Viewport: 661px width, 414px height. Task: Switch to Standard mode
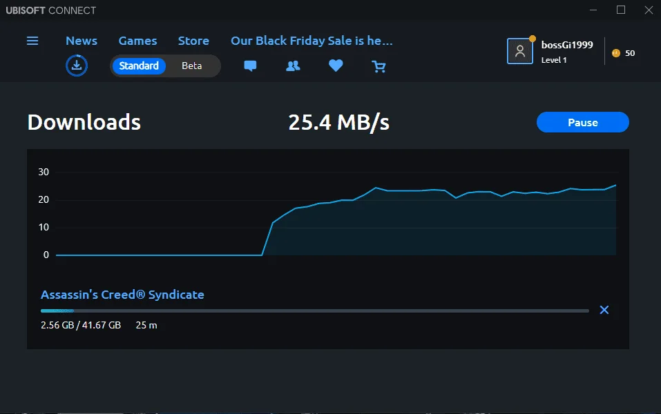coord(139,66)
